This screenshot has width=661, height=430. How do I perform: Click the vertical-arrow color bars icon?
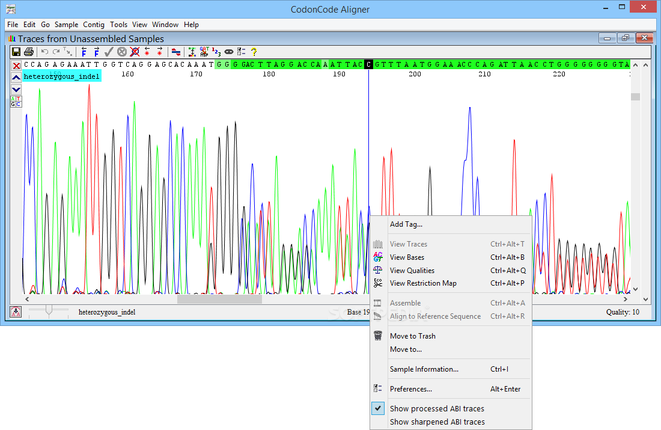point(192,52)
